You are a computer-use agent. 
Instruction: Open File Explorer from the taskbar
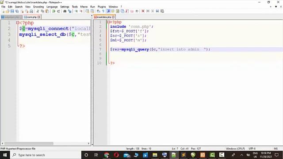155,155
